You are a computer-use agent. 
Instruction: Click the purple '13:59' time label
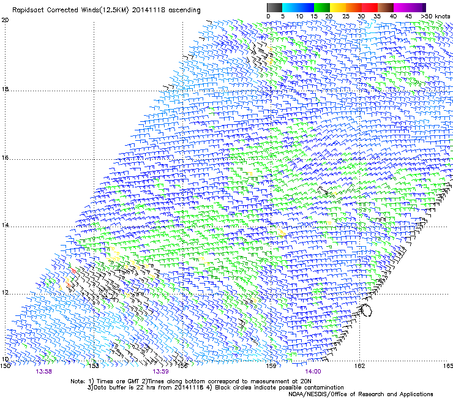point(160,372)
